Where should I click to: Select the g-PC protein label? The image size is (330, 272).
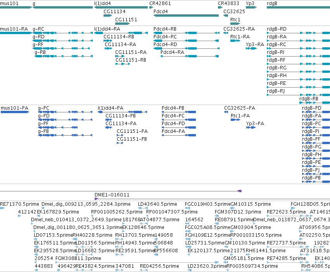point(43,108)
